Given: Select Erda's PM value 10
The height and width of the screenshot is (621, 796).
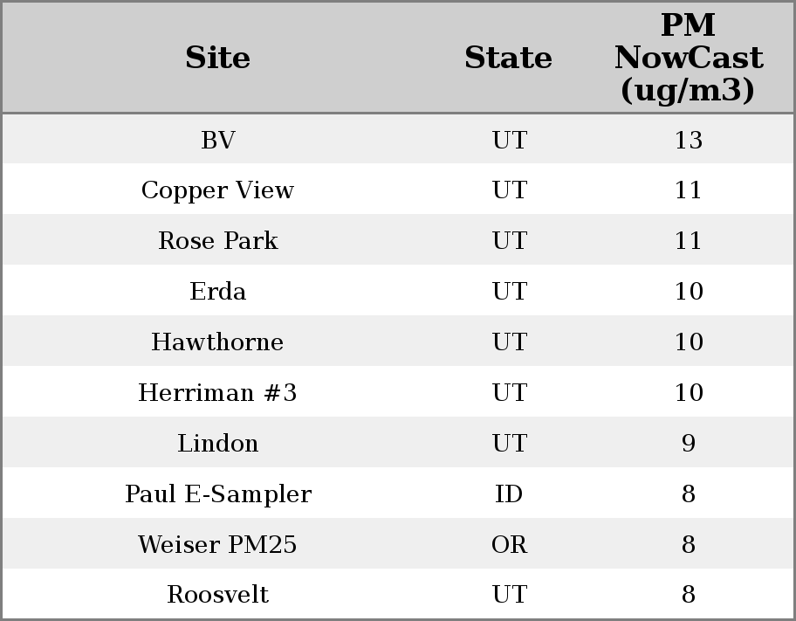Looking at the screenshot, I should (688, 292).
